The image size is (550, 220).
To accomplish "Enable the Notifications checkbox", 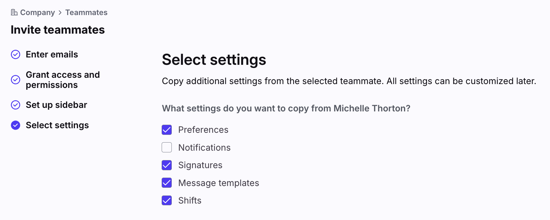I will coord(167,147).
